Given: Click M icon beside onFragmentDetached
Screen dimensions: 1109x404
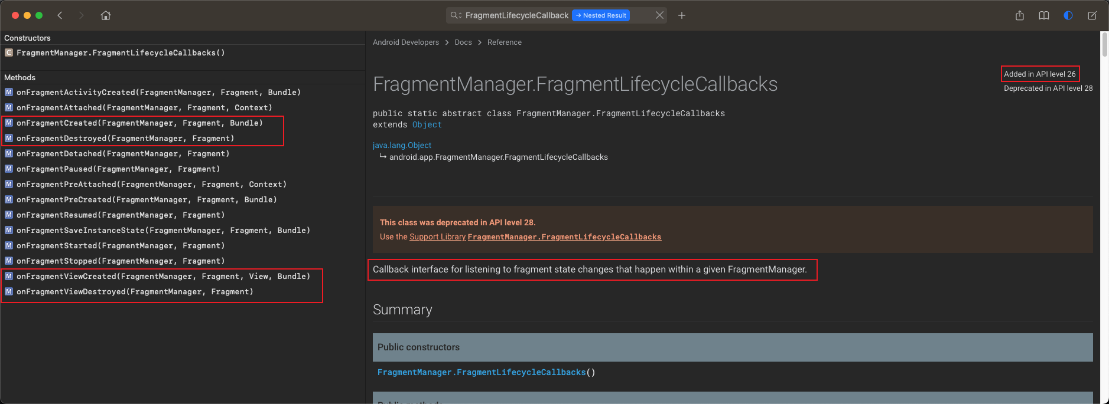Looking at the screenshot, I should coord(9,153).
